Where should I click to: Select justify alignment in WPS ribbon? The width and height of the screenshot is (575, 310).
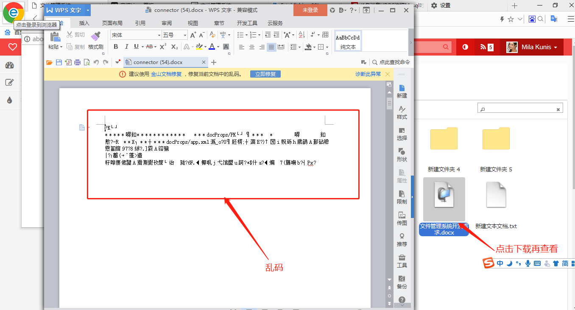coord(271,47)
